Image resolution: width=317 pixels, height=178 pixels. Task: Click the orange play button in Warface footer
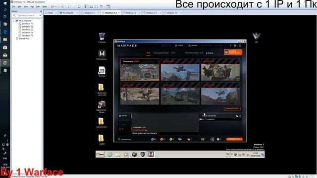234,139
